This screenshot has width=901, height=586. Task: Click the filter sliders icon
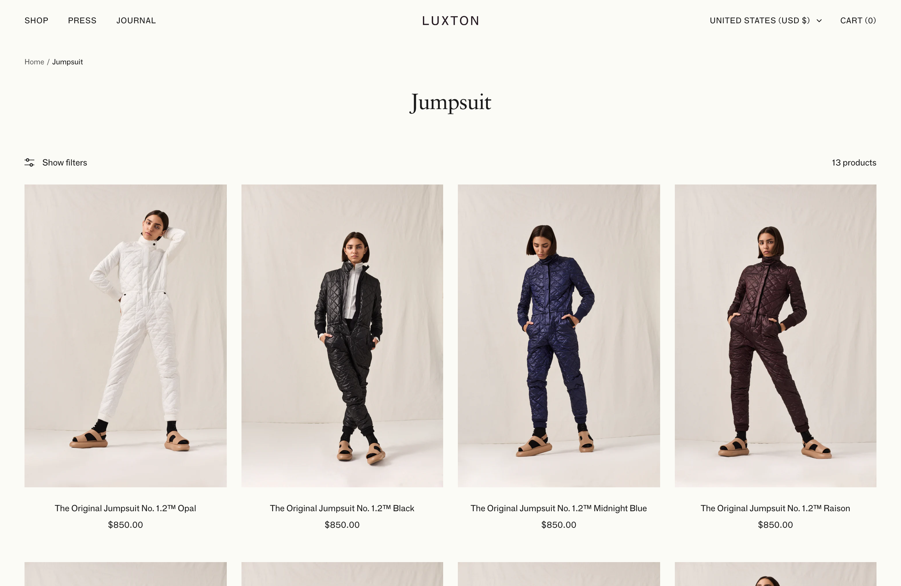(29, 162)
